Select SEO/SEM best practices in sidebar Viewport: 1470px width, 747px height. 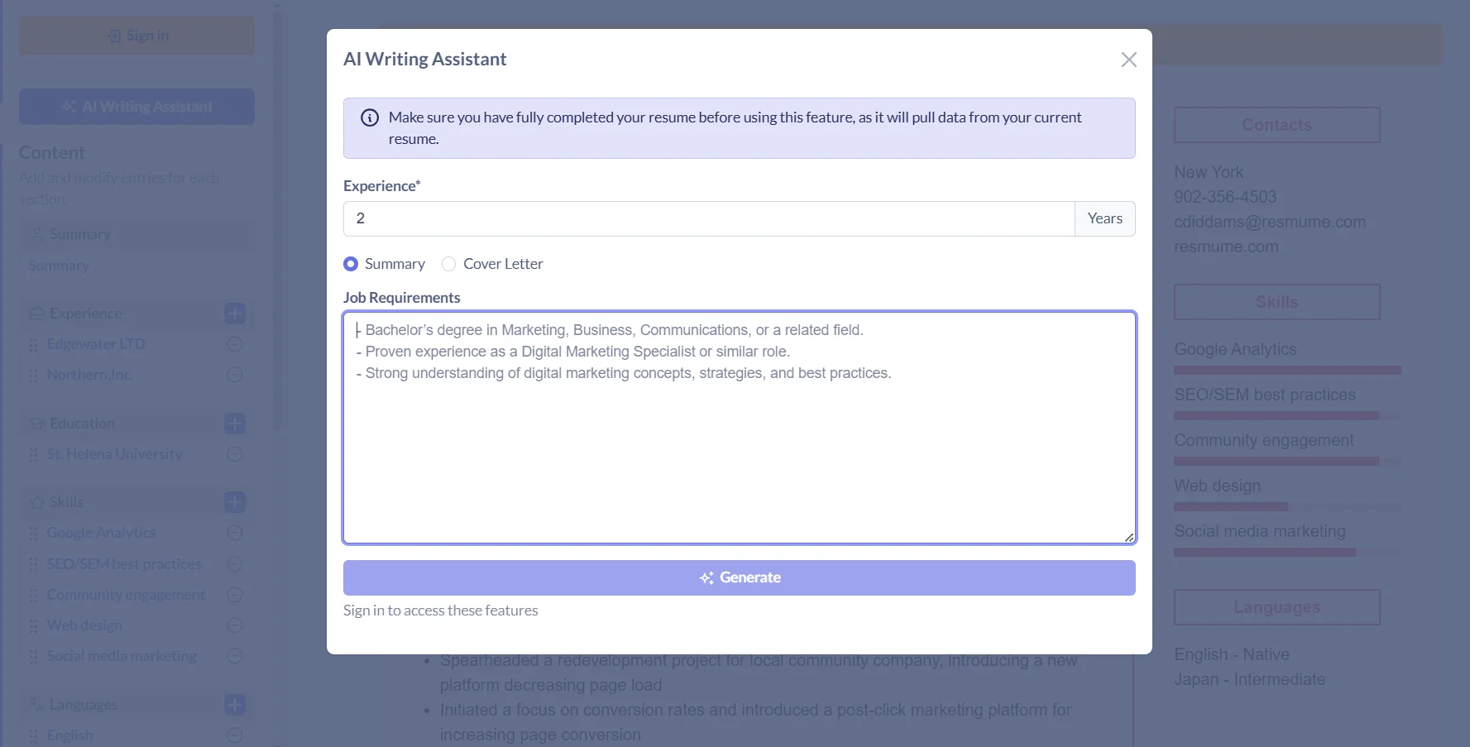pyautogui.click(x=124, y=564)
